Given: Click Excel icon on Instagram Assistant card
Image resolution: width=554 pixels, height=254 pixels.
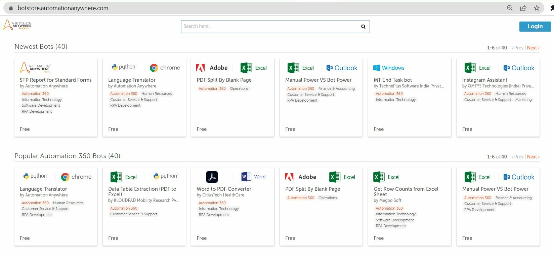Looking at the screenshot, I should point(477,68).
